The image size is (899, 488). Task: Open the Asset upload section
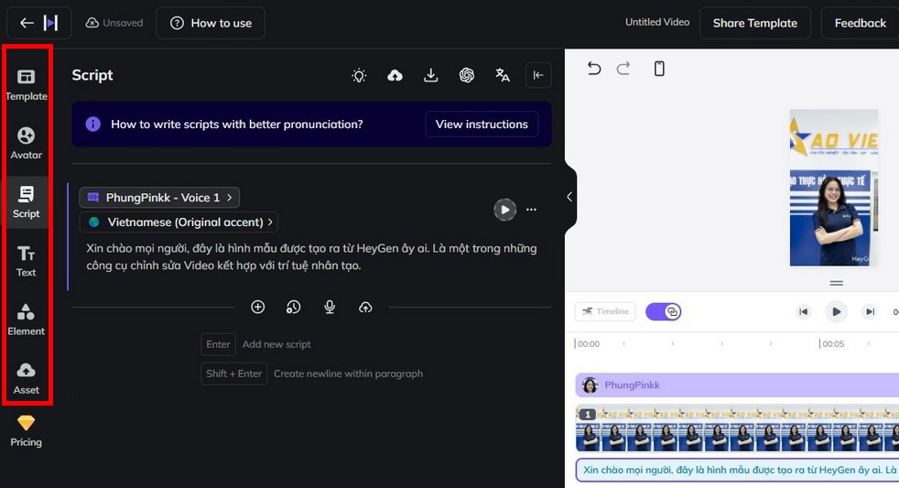[x=27, y=378]
